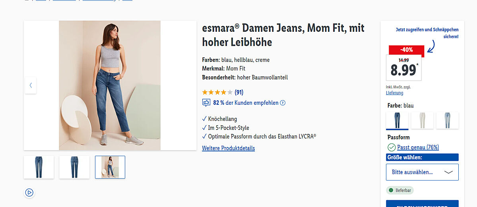
Task: Open 'Passt genau (76%)' fit link
Action: point(418,147)
